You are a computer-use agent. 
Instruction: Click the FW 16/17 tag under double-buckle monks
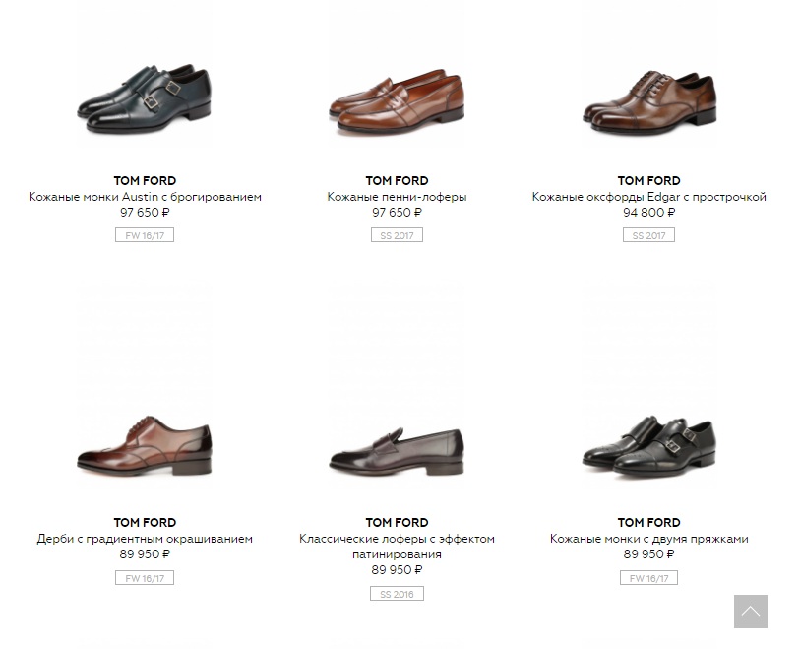648,578
